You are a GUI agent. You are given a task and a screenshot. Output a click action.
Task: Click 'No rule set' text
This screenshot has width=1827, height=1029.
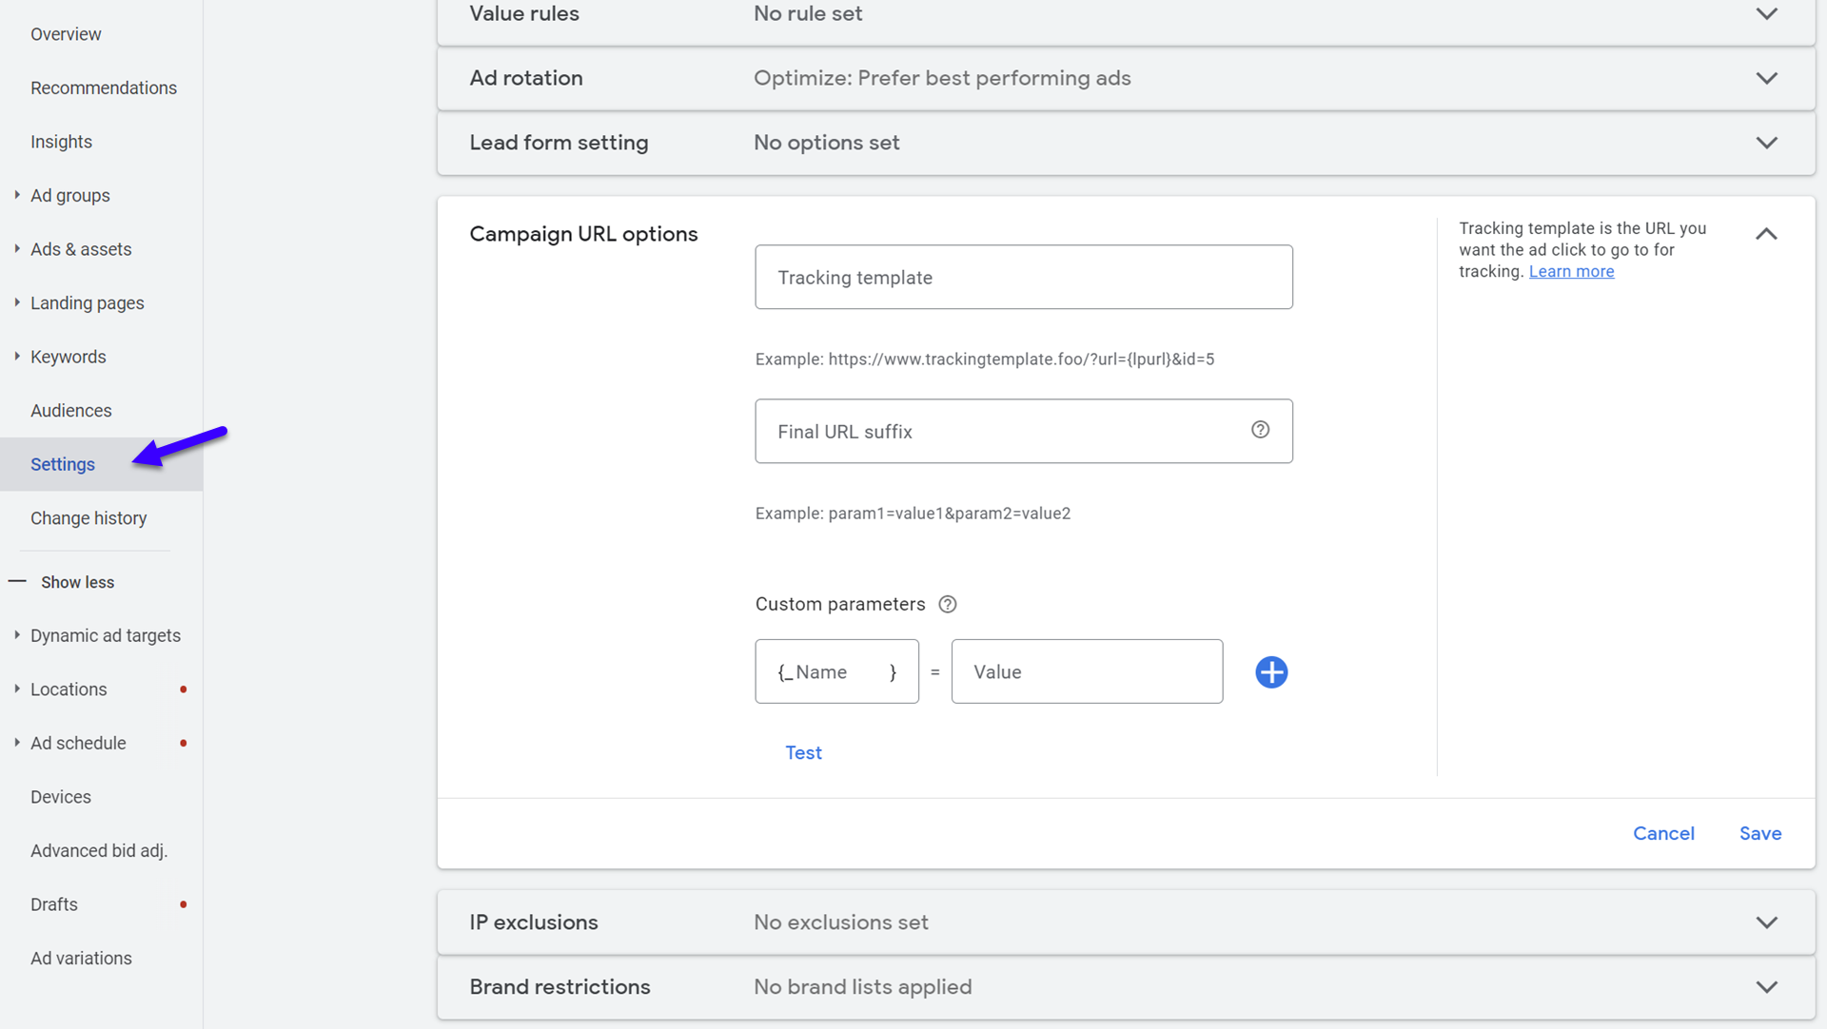[x=808, y=13]
